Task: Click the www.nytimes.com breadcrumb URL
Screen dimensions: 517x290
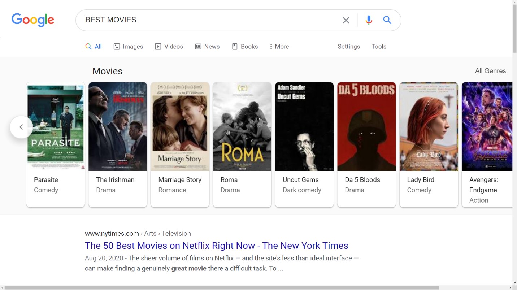Action: pyautogui.click(x=112, y=233)
